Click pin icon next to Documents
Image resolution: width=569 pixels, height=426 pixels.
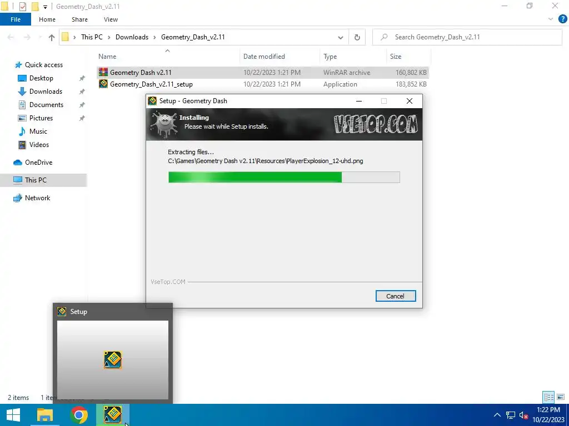[82, 105]
